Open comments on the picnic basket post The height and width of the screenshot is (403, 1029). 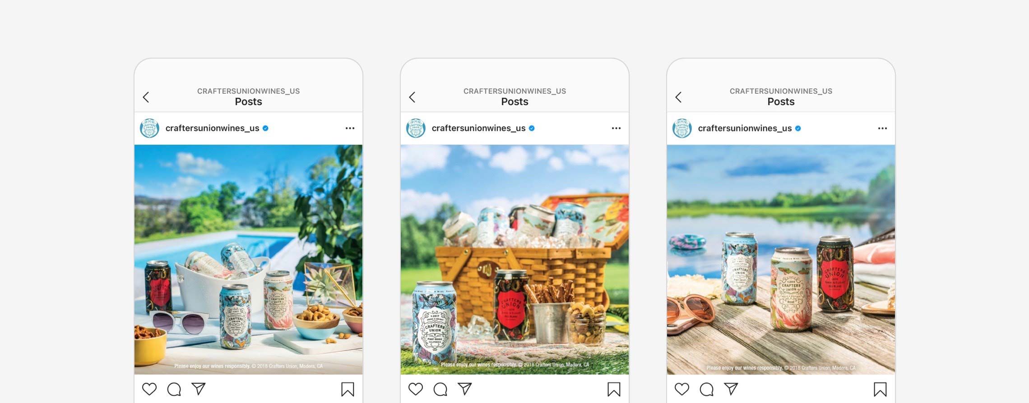pyautogui.click(x=440, y=389)
